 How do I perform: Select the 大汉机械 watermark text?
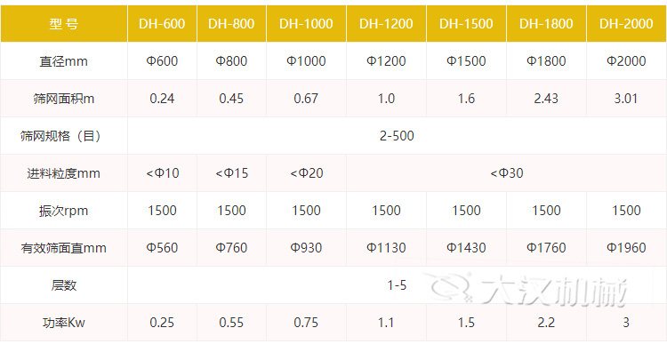pos(554,291)
